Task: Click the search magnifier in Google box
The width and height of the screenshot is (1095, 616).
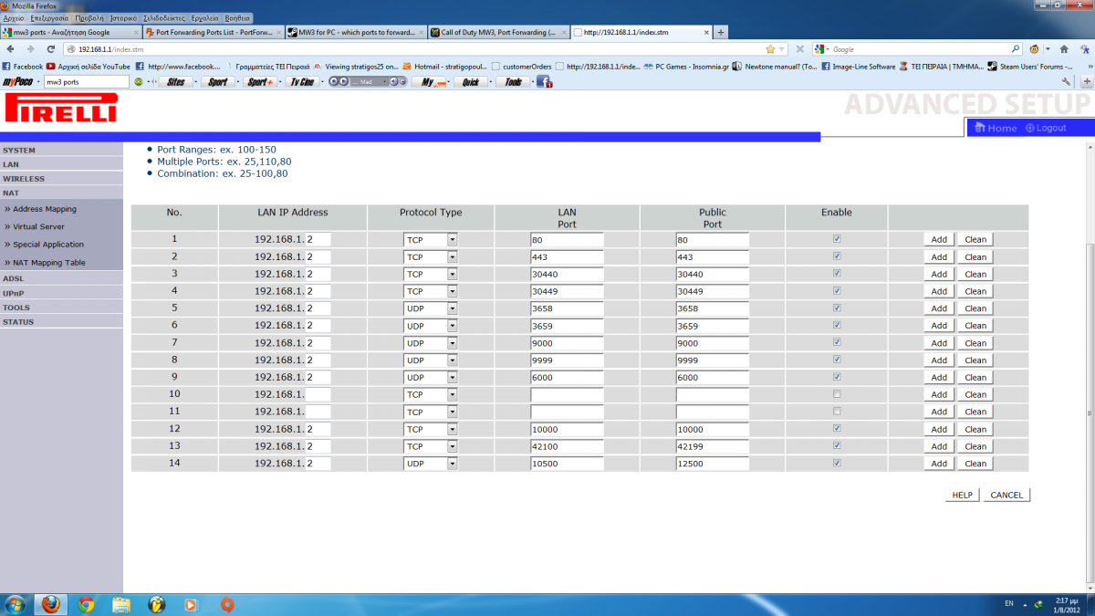Action: (x=1016, y=49)
